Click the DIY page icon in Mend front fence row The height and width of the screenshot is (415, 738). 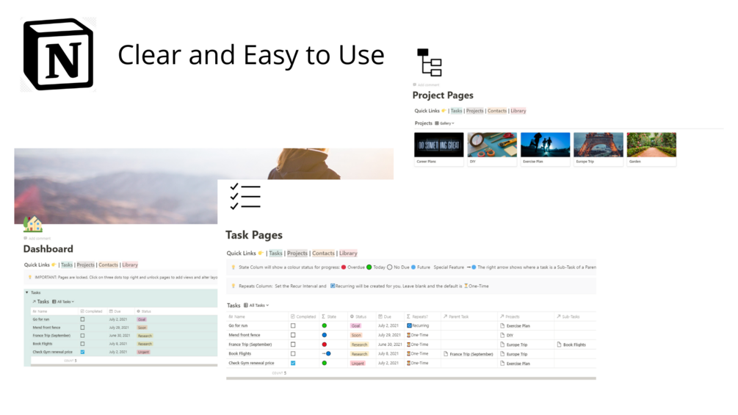502,335
